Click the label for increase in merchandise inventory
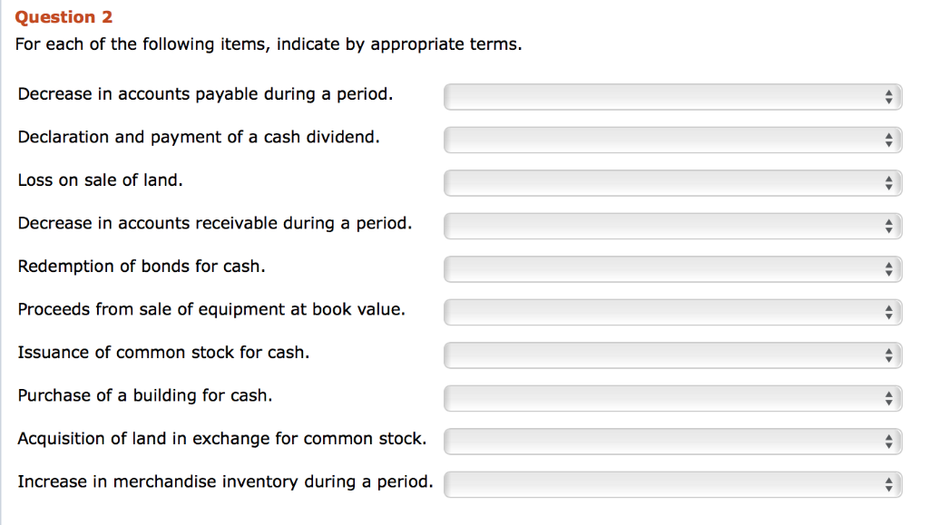The width and height of the screenshot is (929, 525). click(225, 481)
